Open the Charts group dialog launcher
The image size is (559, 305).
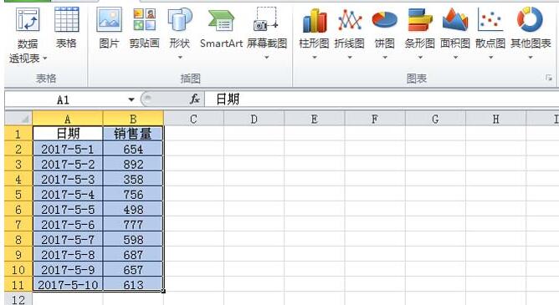[549, 78]
